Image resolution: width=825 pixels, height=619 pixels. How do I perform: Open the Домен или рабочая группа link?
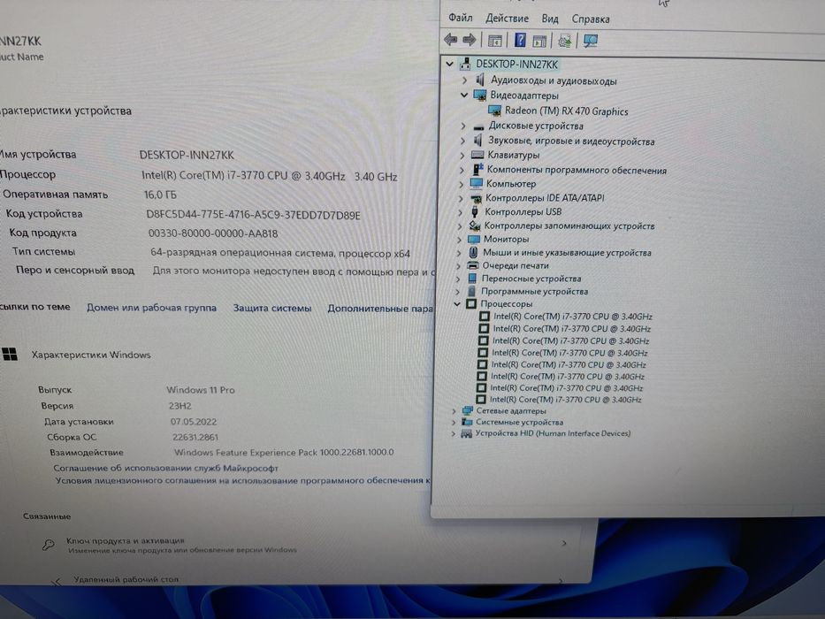[151, 308]
